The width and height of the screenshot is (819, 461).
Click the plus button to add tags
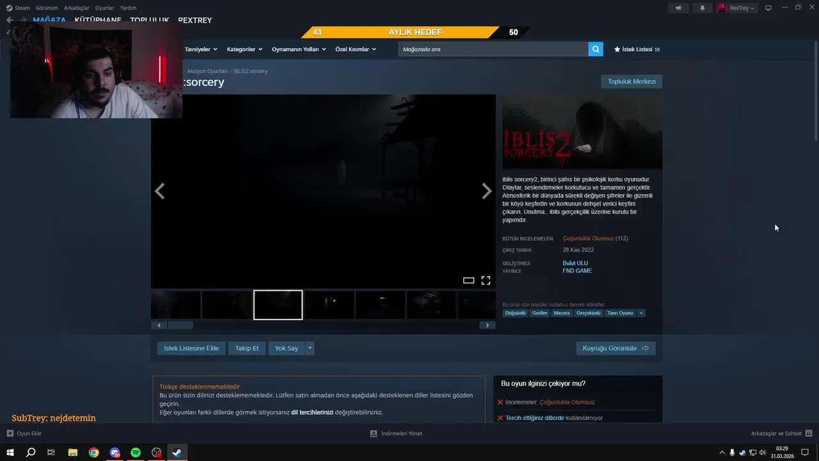pos(640,313)
